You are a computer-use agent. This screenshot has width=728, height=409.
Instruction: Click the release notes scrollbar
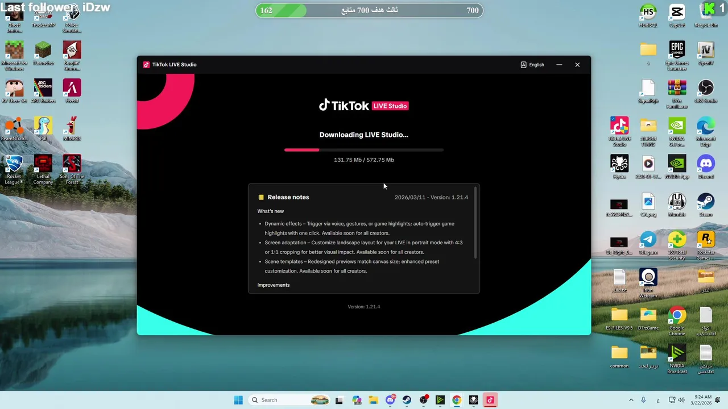coord(475,223)
